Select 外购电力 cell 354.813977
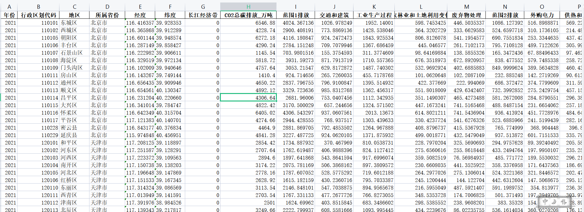584x212 pixels. 542,188
